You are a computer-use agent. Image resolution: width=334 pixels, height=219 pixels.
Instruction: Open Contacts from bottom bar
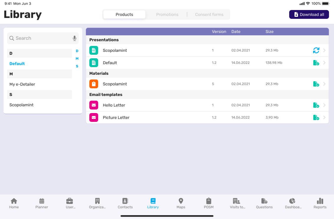coord(125,203)
